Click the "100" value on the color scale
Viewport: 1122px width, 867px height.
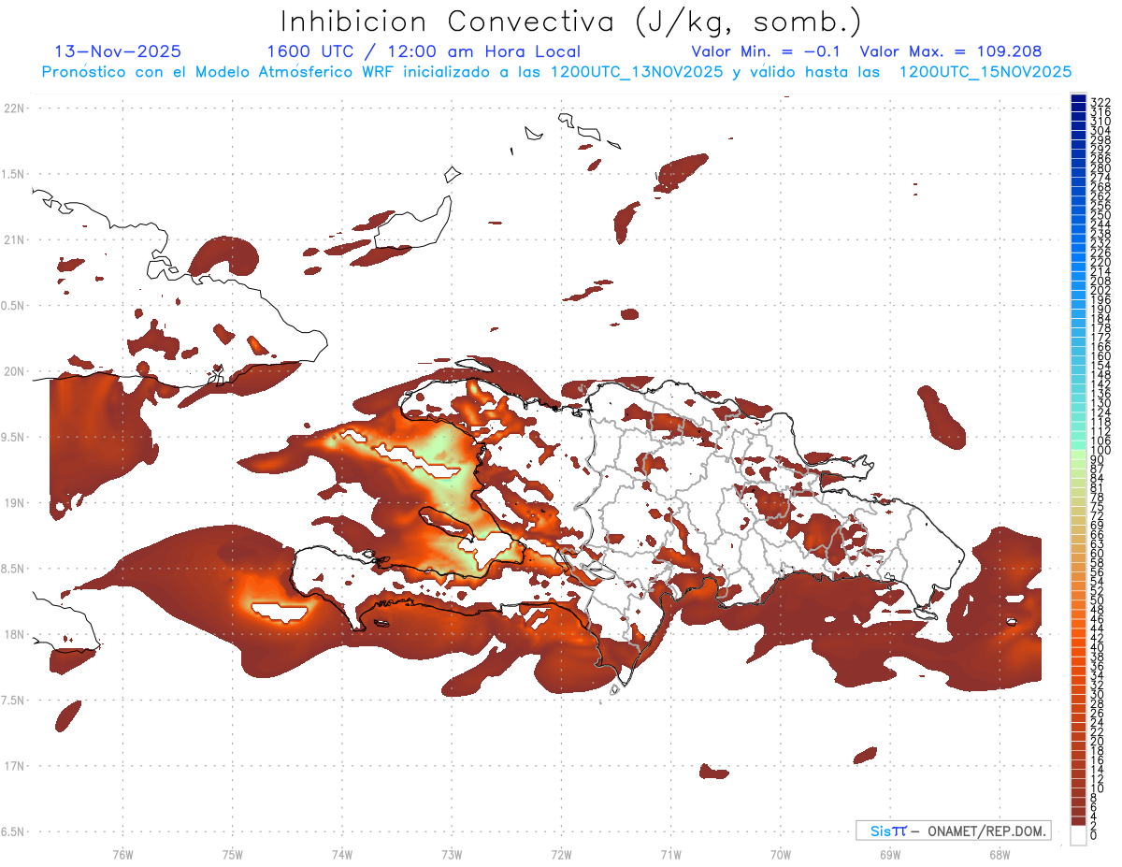[x=1100, y=451]
